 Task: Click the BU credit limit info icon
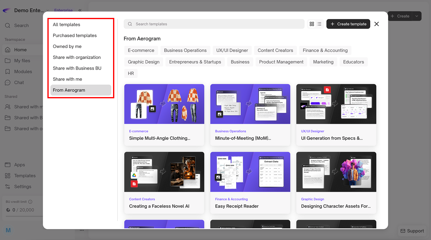[30, 202]
